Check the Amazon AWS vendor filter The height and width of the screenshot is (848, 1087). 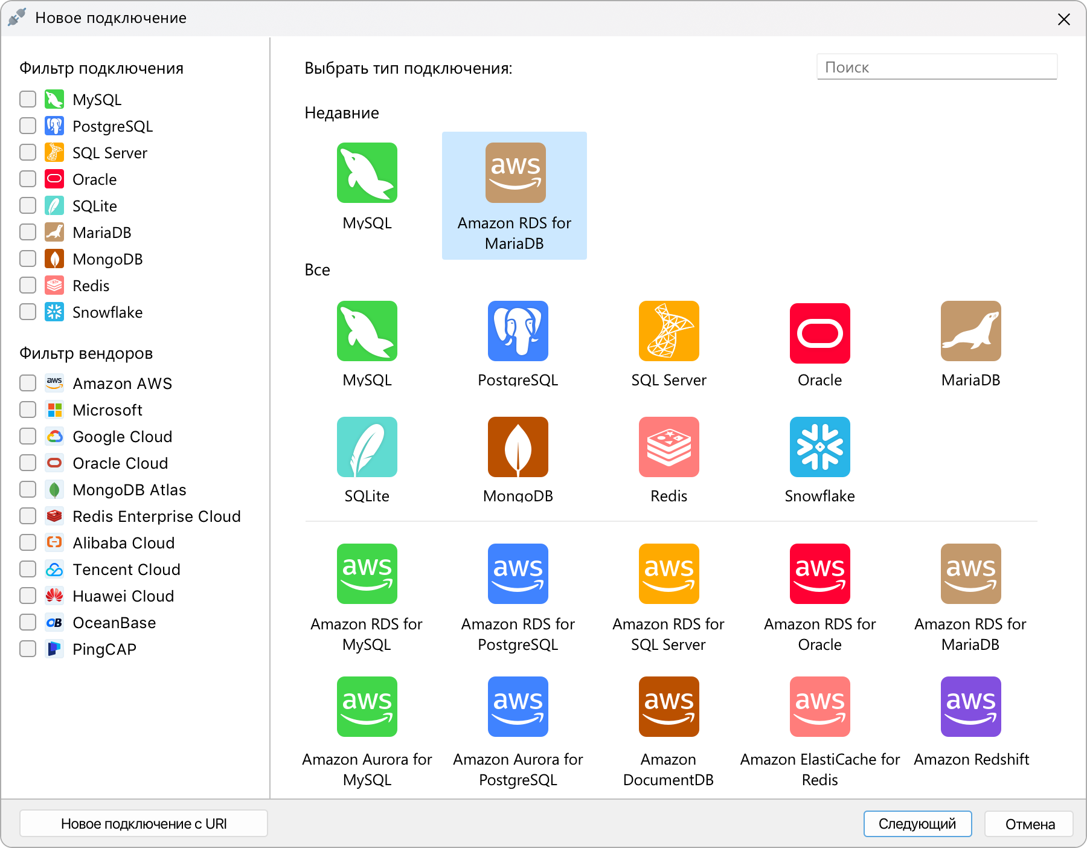28,383
